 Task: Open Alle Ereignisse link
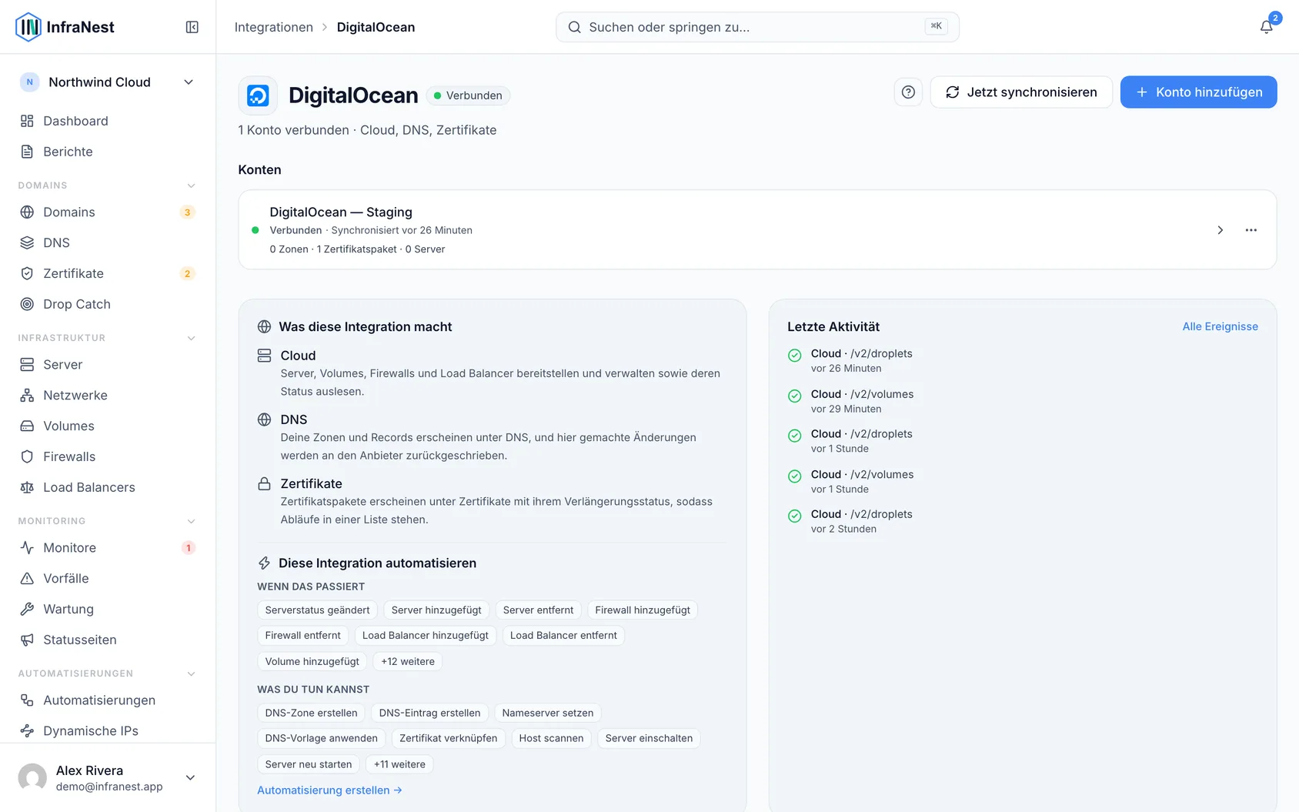click(1220, 326)
